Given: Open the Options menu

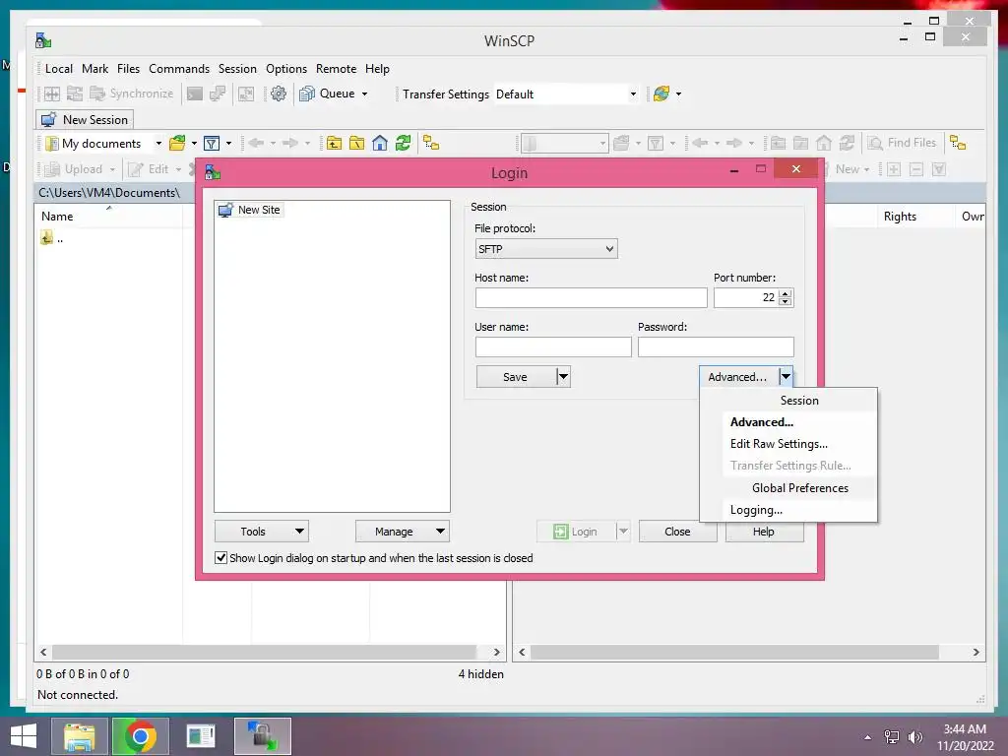Looking at the screenshot, I should 286,69.
